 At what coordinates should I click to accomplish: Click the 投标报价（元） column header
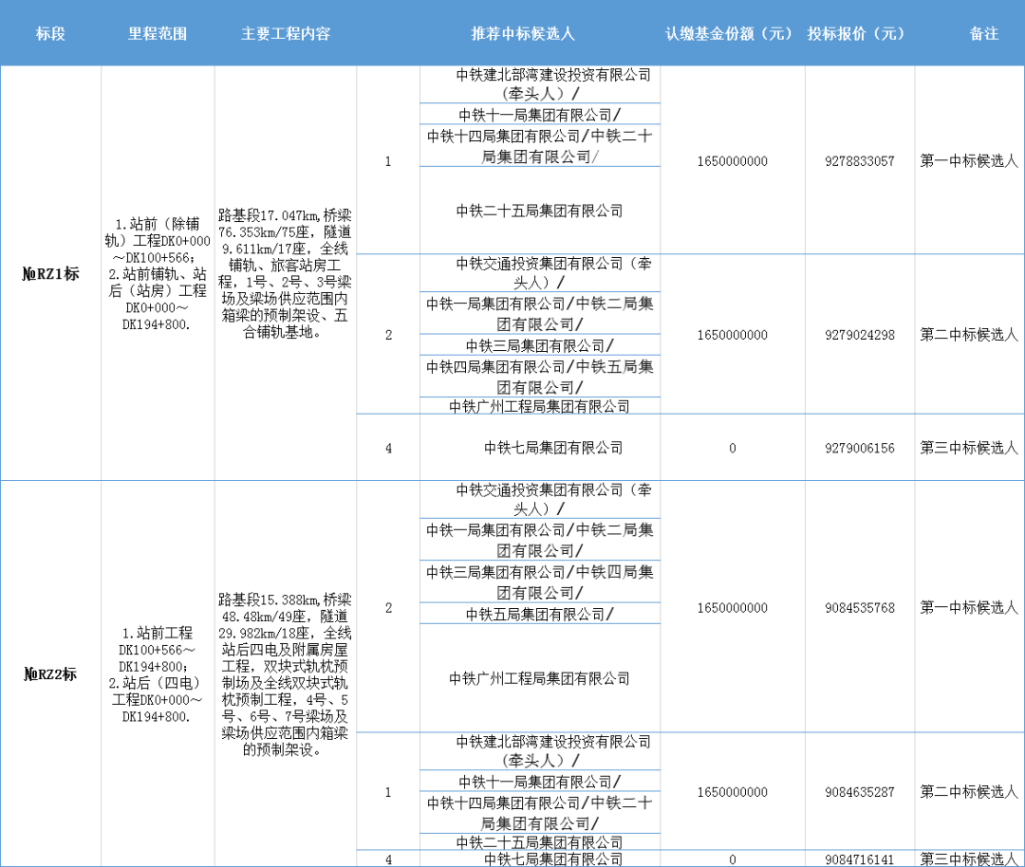click(856, 33)
